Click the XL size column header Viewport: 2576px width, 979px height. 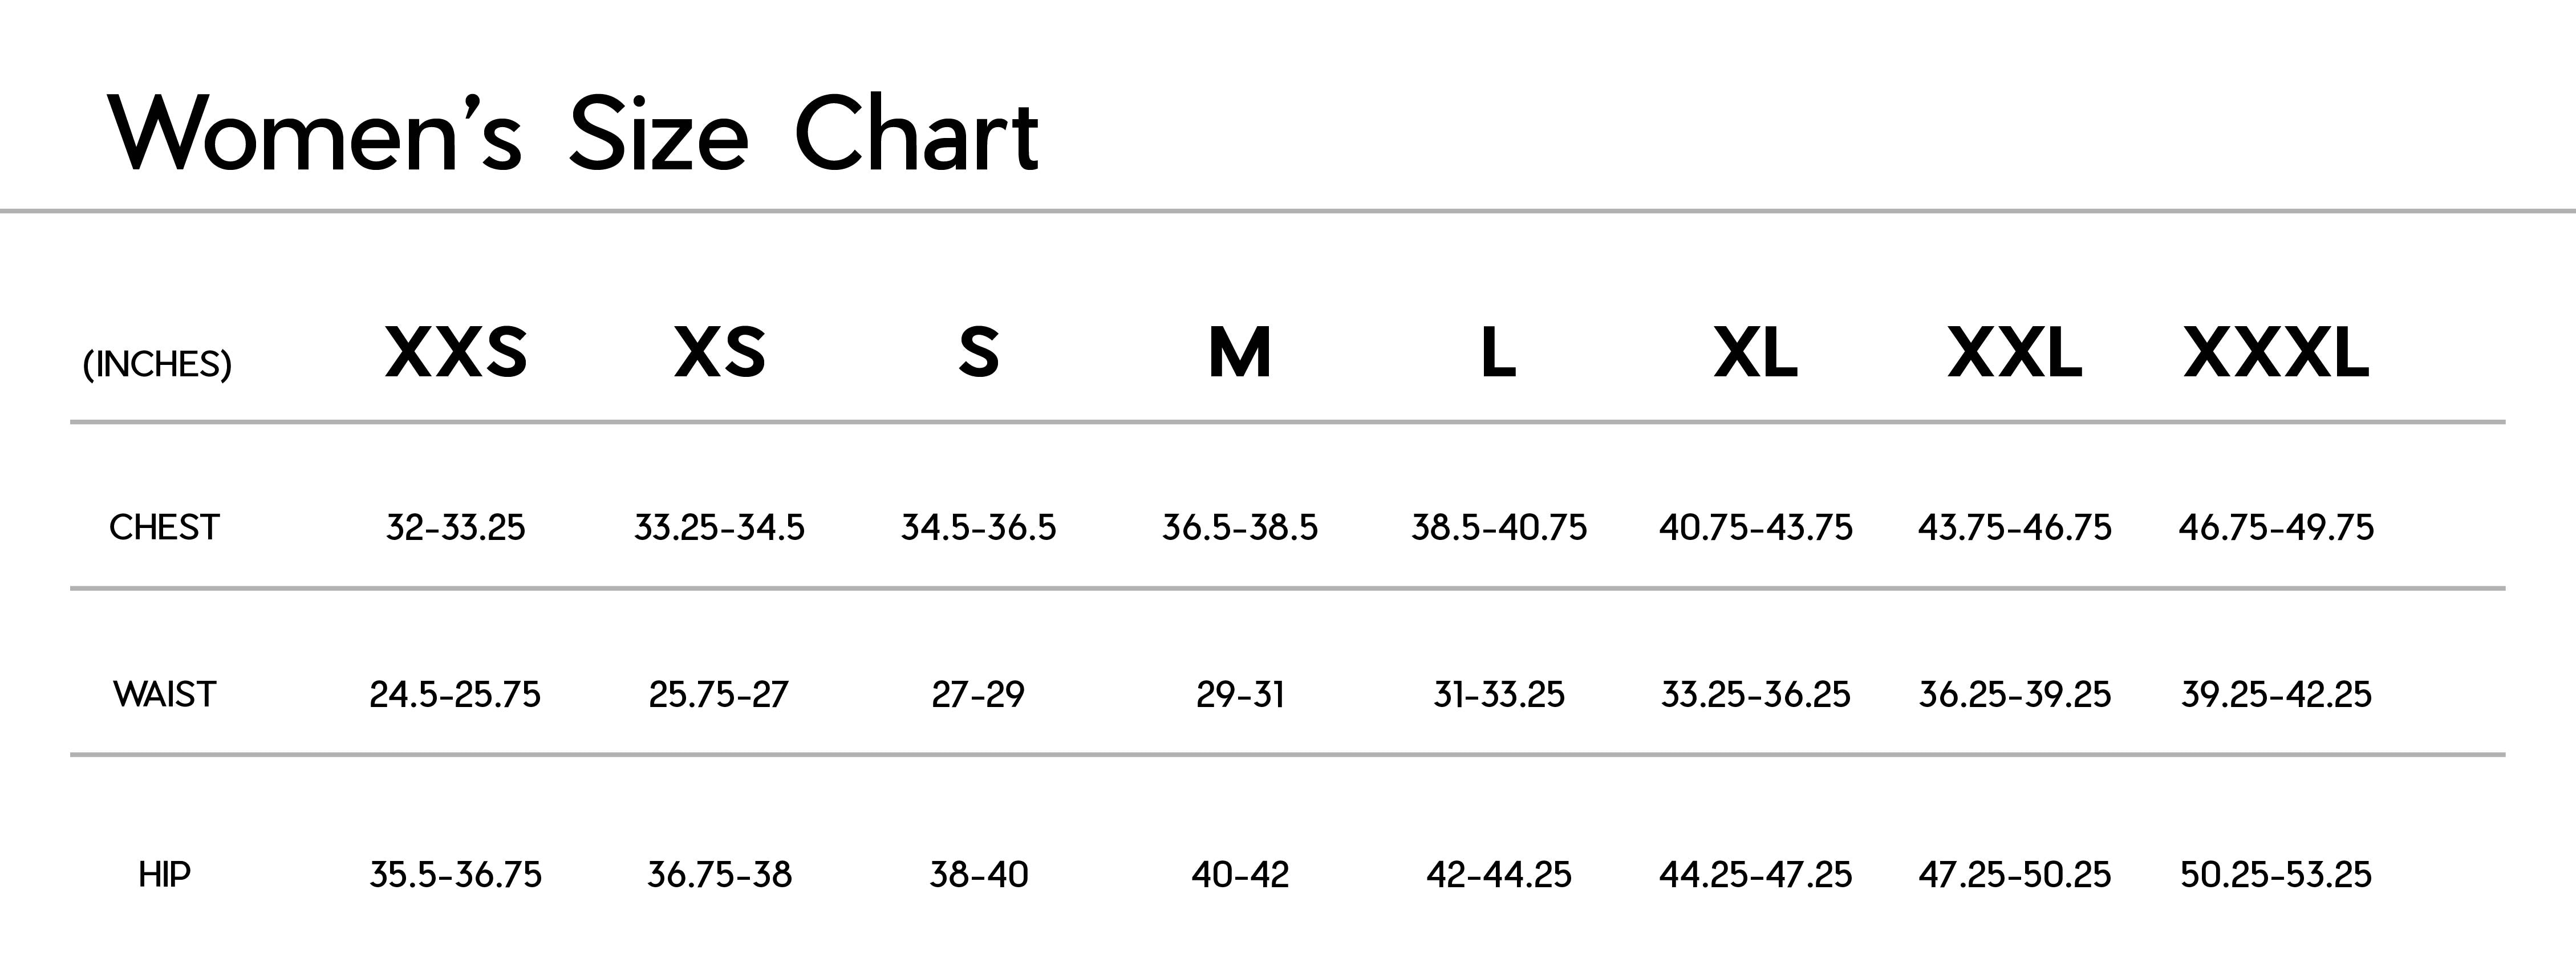tap(1756, 353)
